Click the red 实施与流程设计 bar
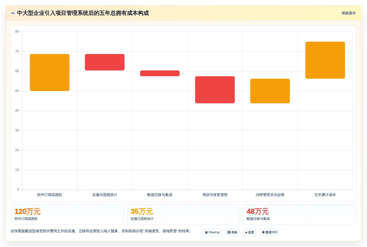367x247 pixels. 105,62
